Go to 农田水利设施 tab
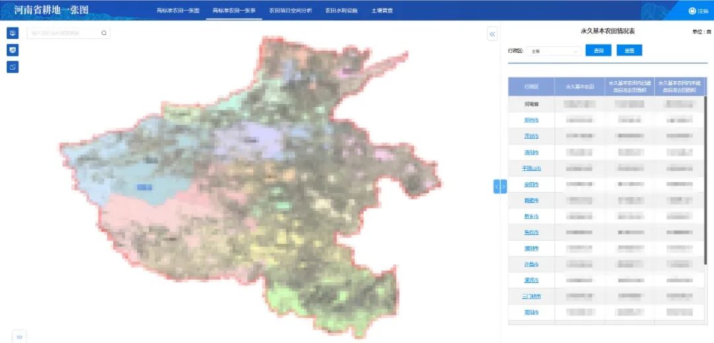This screenshot has height=343, width=714. (x=341, y=11)
